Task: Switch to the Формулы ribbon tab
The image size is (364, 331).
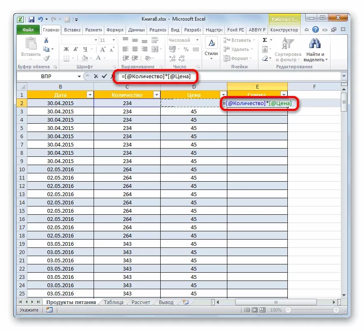Action: (x=115, y=30)
